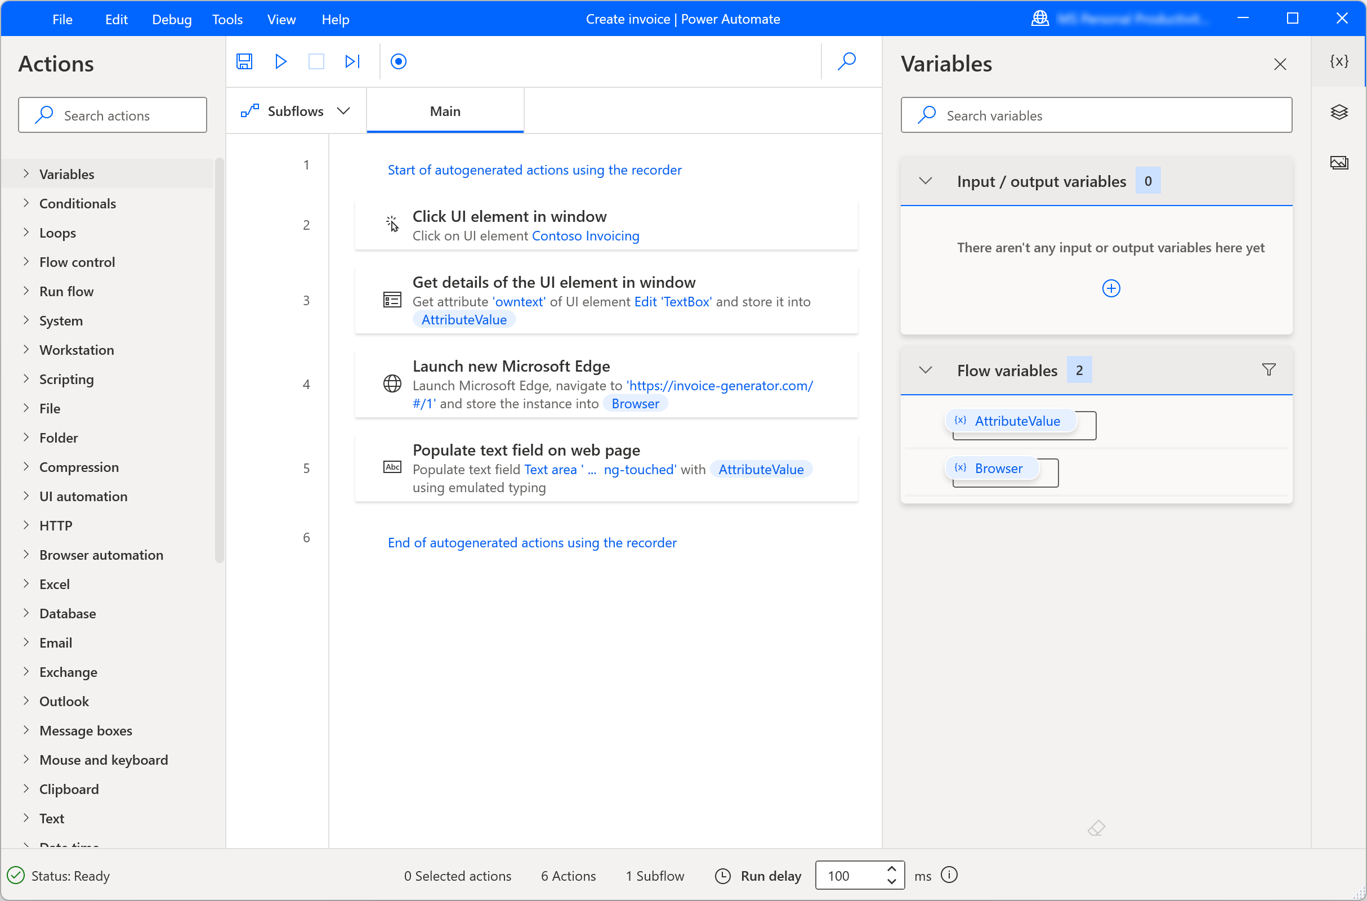Click the Save flow icon

tap(244, 61)
